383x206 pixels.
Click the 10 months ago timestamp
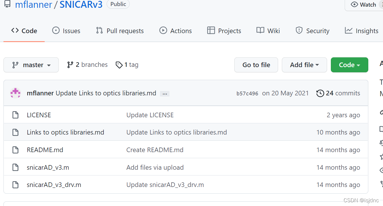click(338, 132)
